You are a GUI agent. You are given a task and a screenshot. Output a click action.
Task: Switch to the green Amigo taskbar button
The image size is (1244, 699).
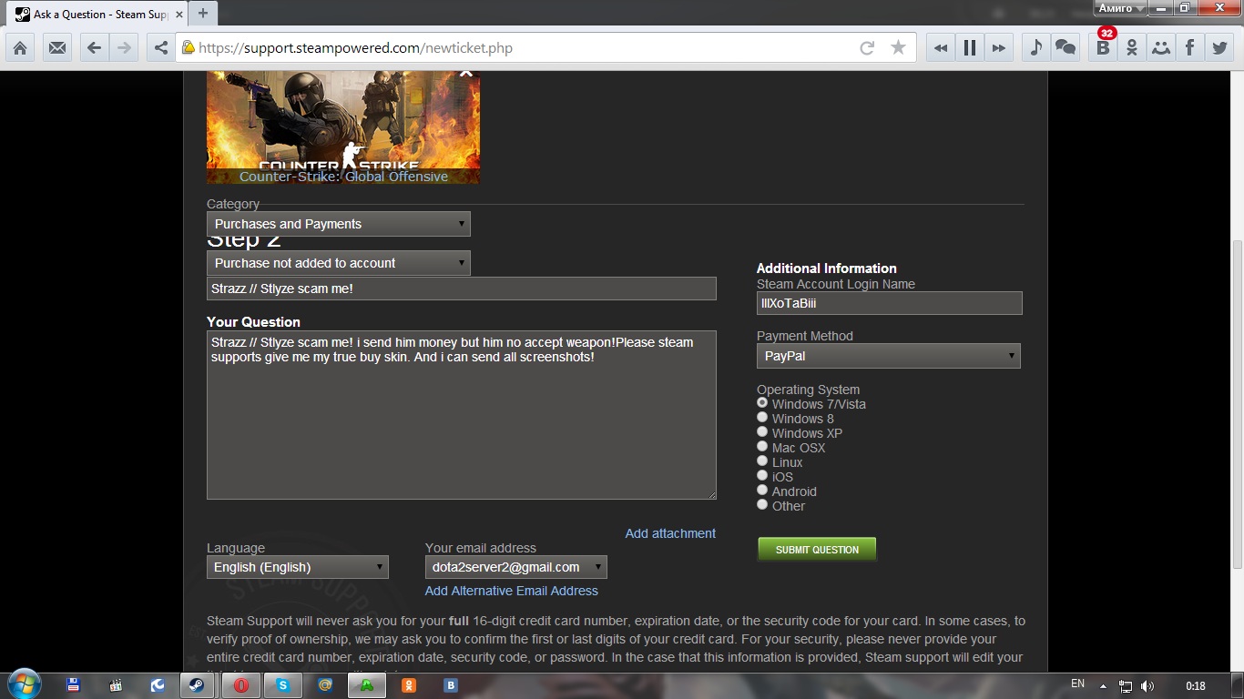367,685
